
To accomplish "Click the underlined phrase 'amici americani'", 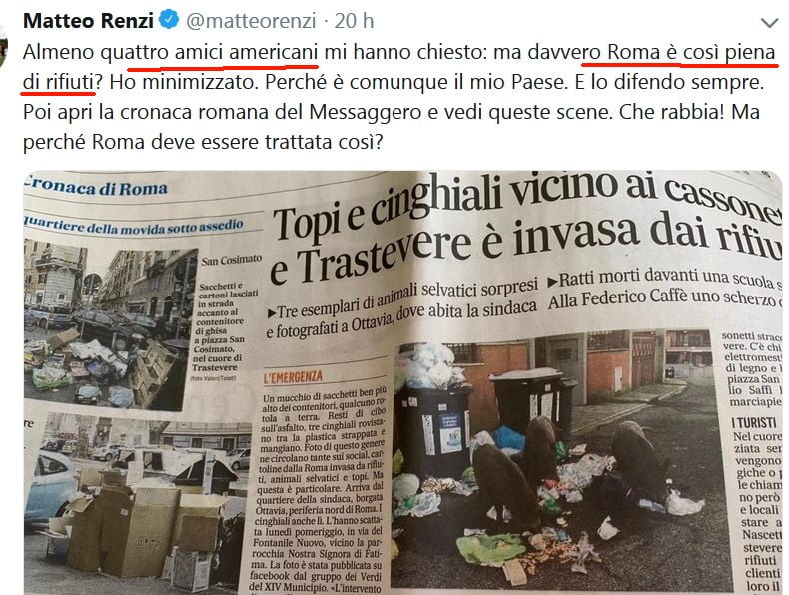I will pyautogui.click(x=246, y=52).
